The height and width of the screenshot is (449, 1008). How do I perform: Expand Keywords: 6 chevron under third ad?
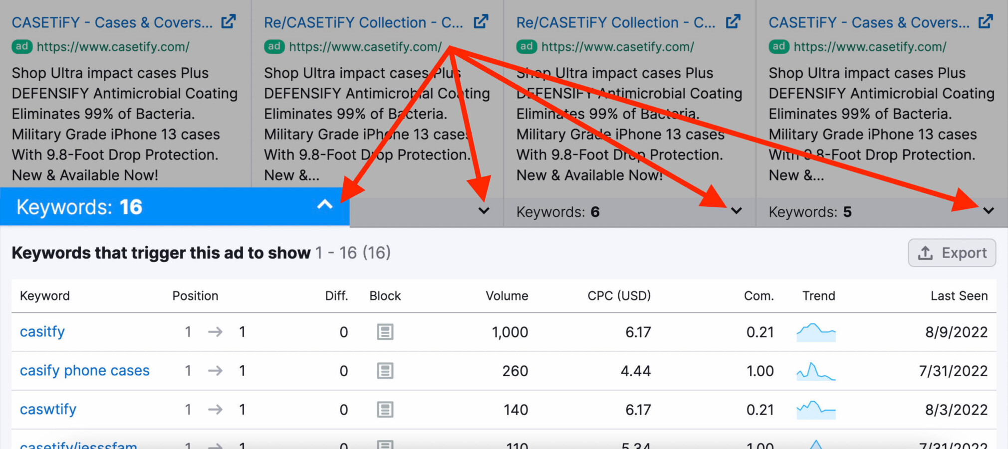pyautogui.click(x=736, y=211)
